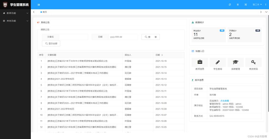Viewport: 269px width, 139px height.
Task: Click the dark 实时 badge on 开课统计
Action: tap(258, 31)
